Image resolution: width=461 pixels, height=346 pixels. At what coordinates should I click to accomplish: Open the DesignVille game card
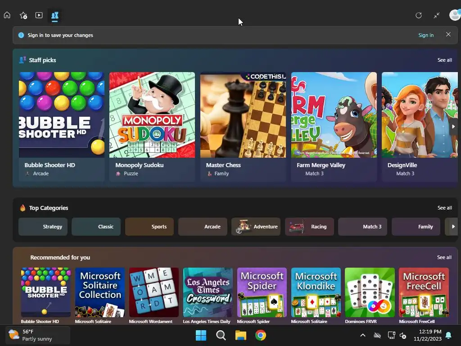tap(420, 127)
